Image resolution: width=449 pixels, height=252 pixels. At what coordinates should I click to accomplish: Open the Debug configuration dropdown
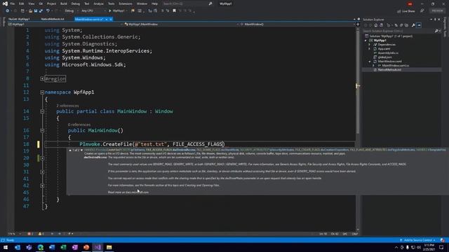tap(71, 11)
